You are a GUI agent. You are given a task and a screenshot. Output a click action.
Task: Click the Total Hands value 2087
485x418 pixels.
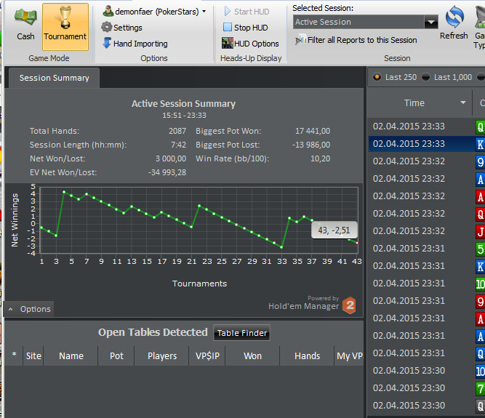(x=177, y=131)
